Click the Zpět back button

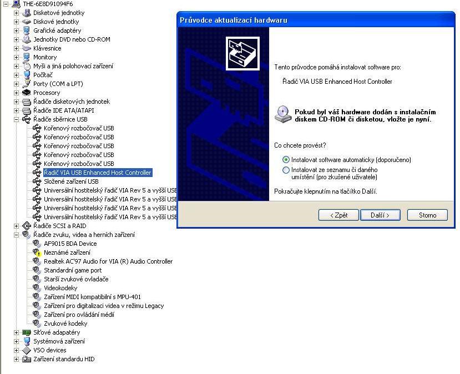[x=338, y=215]
